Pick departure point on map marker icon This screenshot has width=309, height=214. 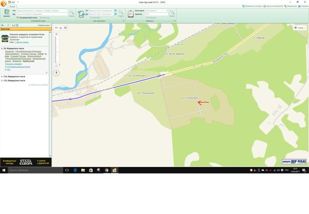(115, 10)
